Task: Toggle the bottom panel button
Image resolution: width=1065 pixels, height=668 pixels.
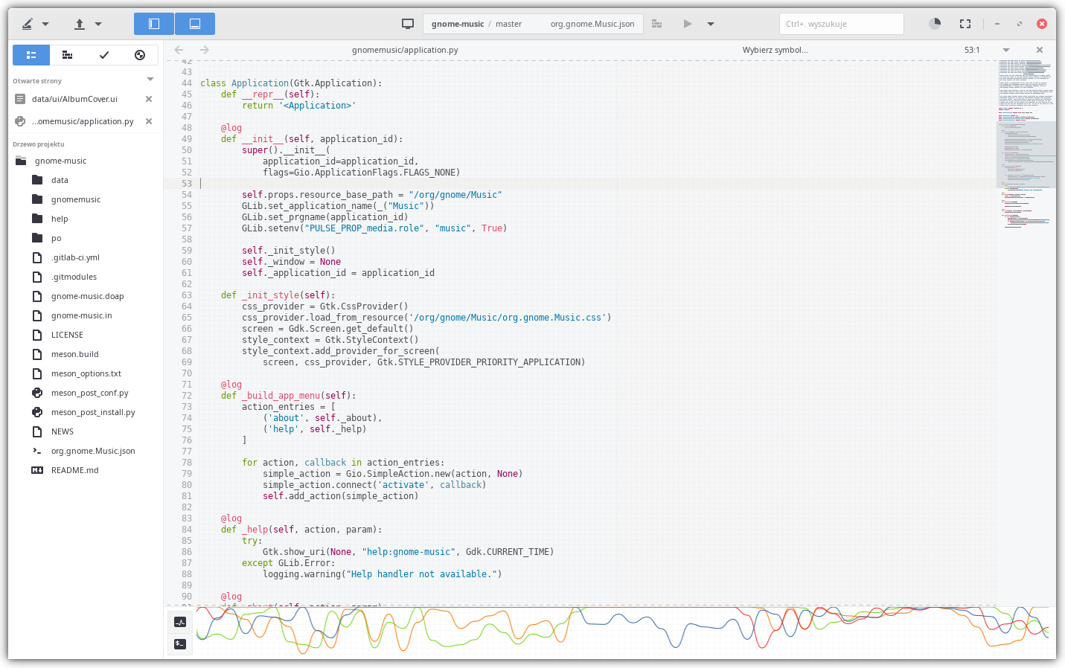Action: (195, 24)
